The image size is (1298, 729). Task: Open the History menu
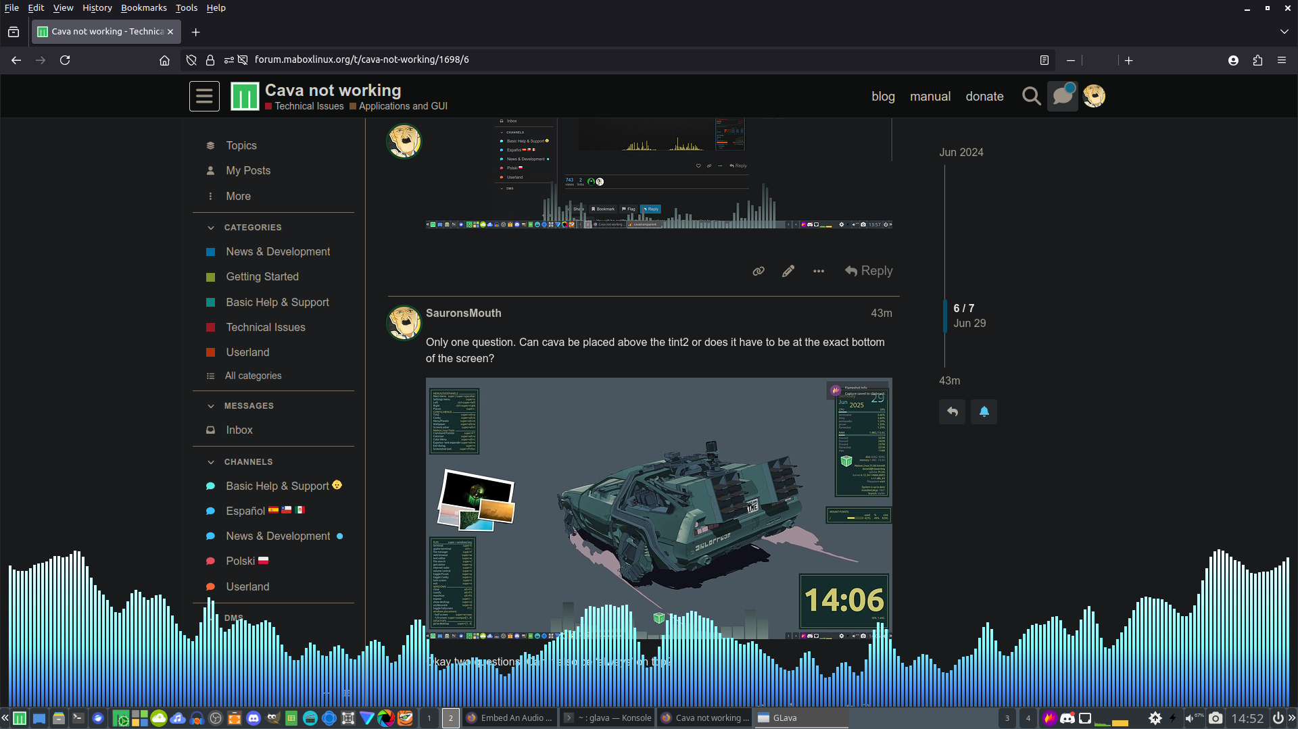[x=97, y=8]
